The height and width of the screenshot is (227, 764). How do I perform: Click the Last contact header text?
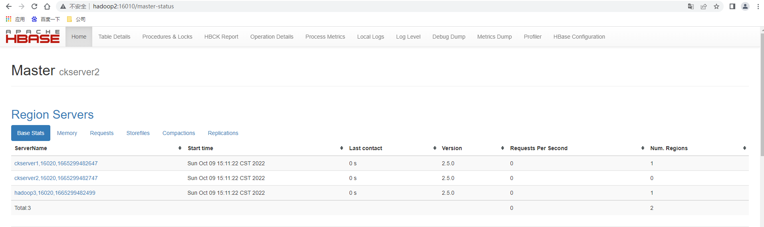point(366,148)
